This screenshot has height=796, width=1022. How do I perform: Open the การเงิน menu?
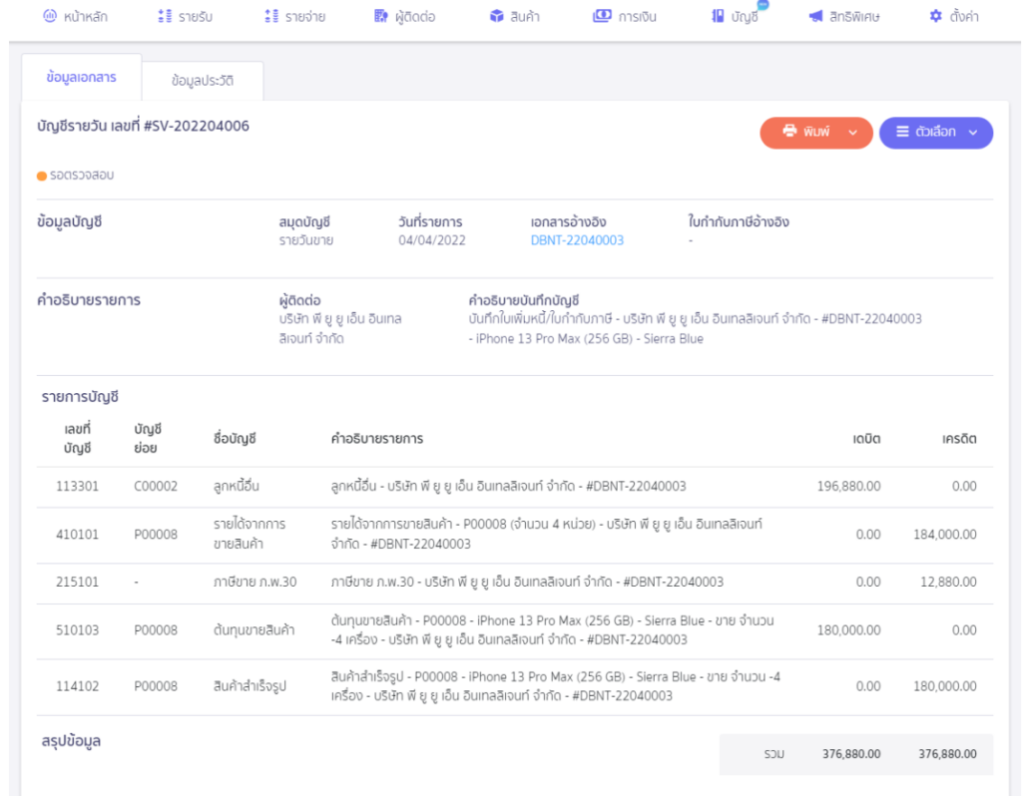pos(625,16)
